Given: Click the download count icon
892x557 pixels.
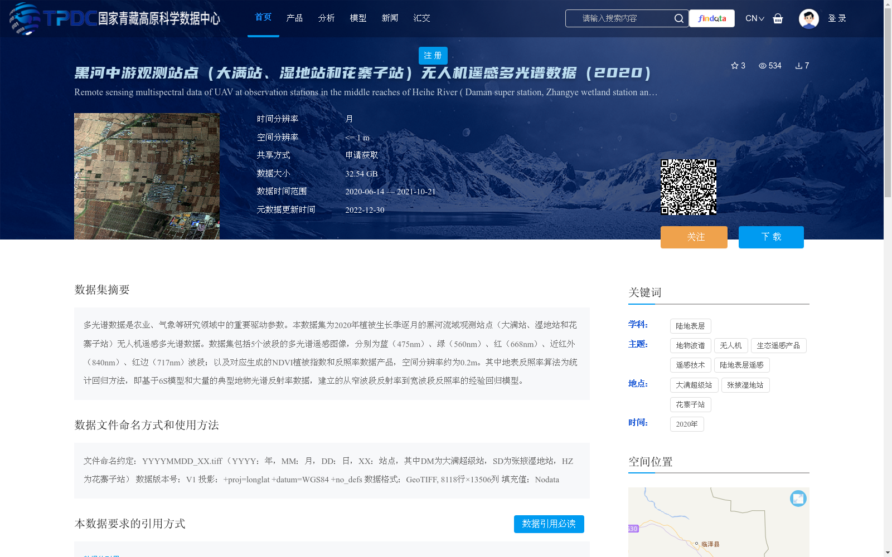Looking at the screenshot, I should (x=798, y=66).
